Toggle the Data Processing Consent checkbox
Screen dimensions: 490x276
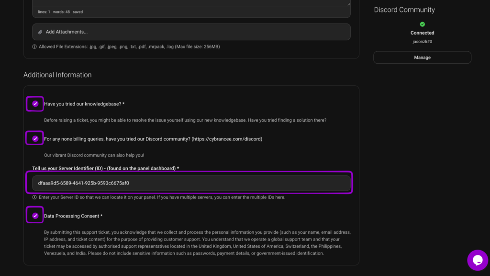pos(35,215)
